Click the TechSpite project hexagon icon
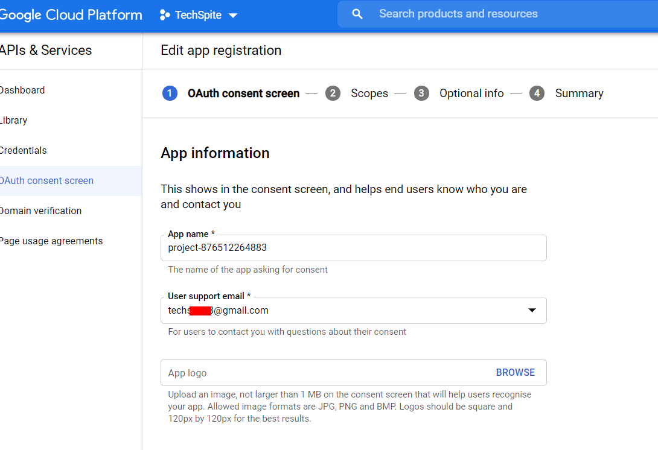Viewport: 658px width, 450px height. pyautogui.click(x=165, y=15)
